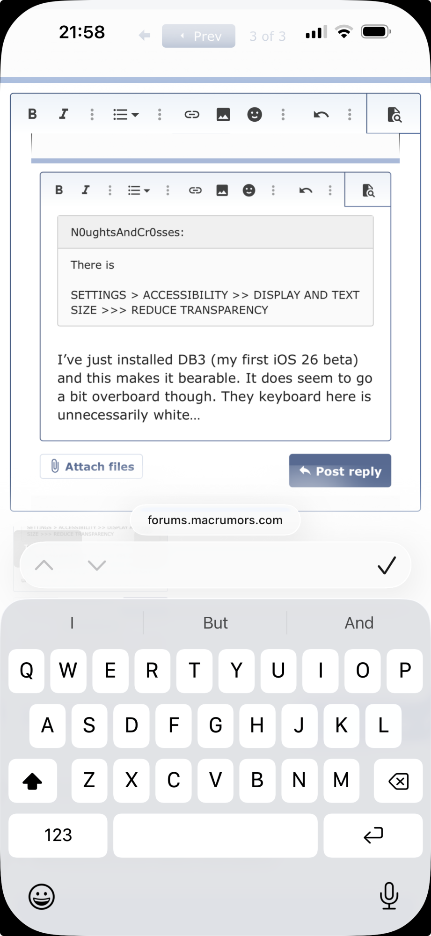The height and width of the screenshot is (936, 431).
Task: Open list dropdown in outer editor
Action: pyautogui.click(x=125, y=115)
